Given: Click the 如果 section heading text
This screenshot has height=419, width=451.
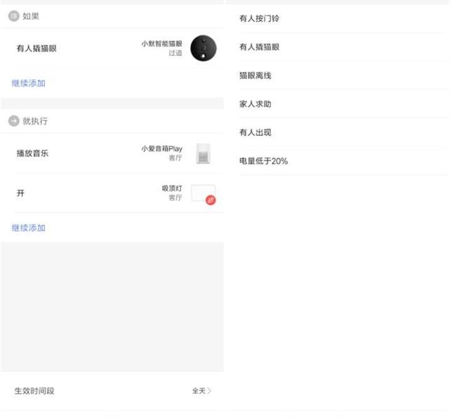Looking at the screenshot, I should (x=31, y=16).
